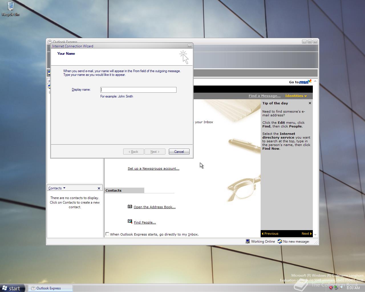This screenshot has width=365, height=292.
Task: Open the Address Book link
Action: [x=155, y=207]
